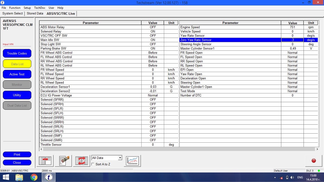Image resolution: width=324 pixels, height=182 pixels.
Task: Open Chrome from the taskbar
Action: (x=34, y=177)
